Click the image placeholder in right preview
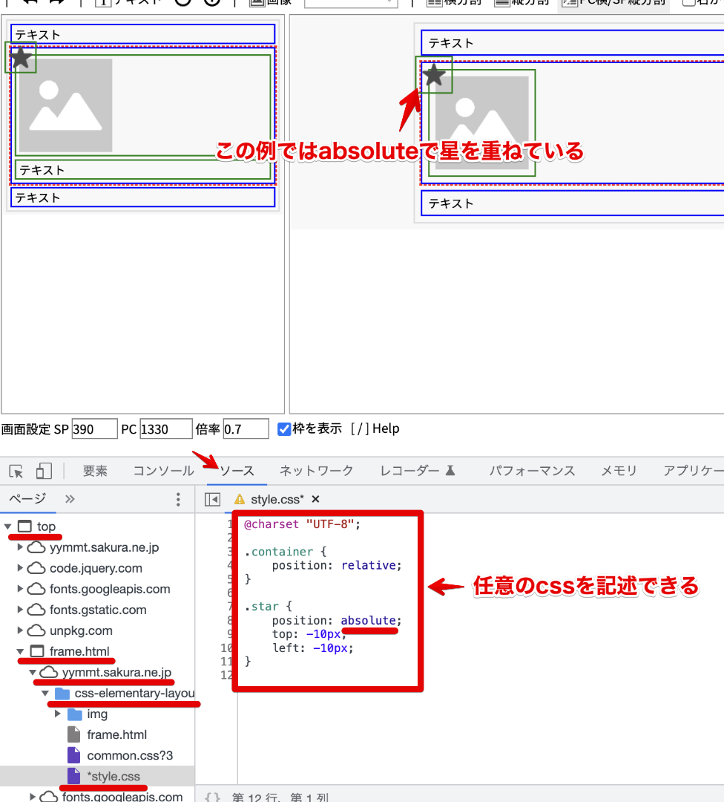 pos(481,123)
